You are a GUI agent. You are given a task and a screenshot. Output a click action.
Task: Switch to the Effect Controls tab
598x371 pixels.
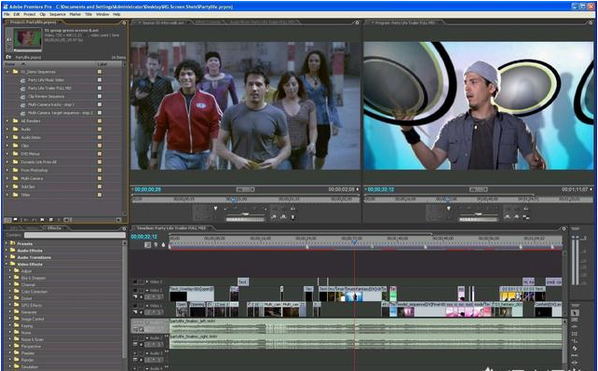pos(209,22)
